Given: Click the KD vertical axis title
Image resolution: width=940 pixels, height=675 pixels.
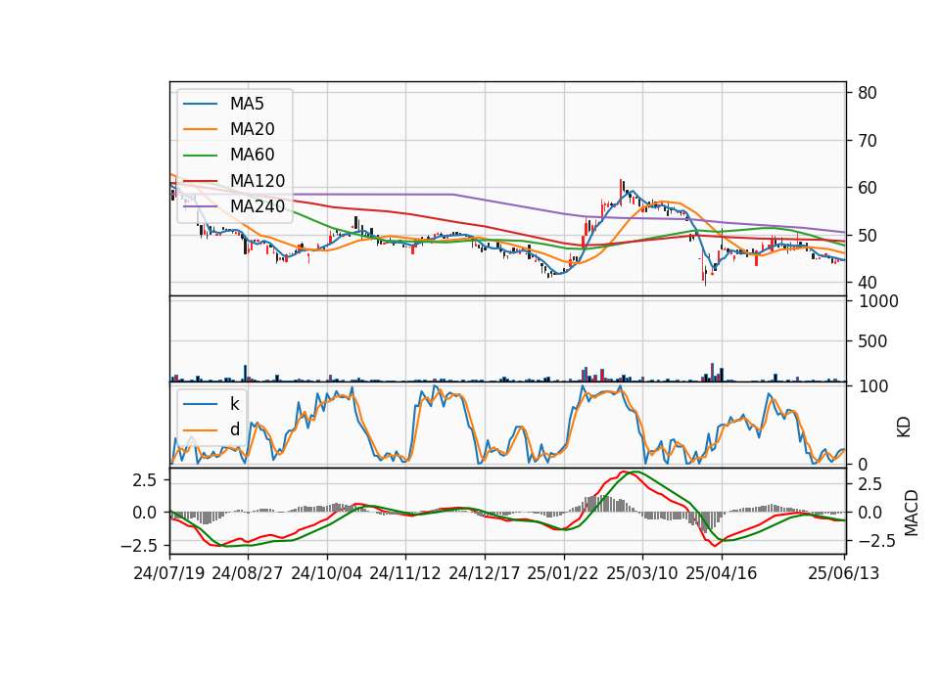Looking at the screenshot, I should [x=904, y=427].
